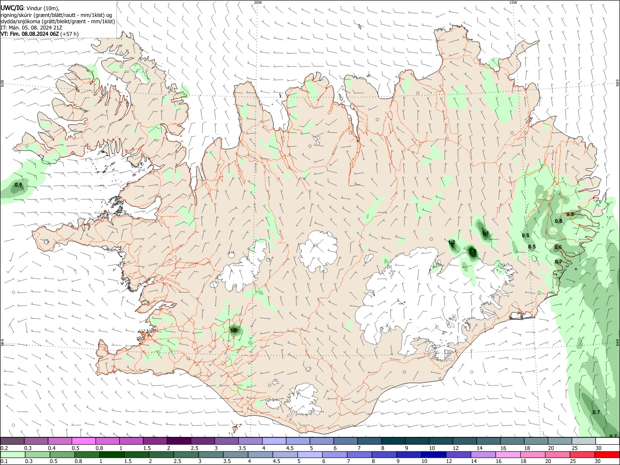This screenshot has width=620, height=465.
Task: Click the '0.6' value over the western sea
Action: 18,185
